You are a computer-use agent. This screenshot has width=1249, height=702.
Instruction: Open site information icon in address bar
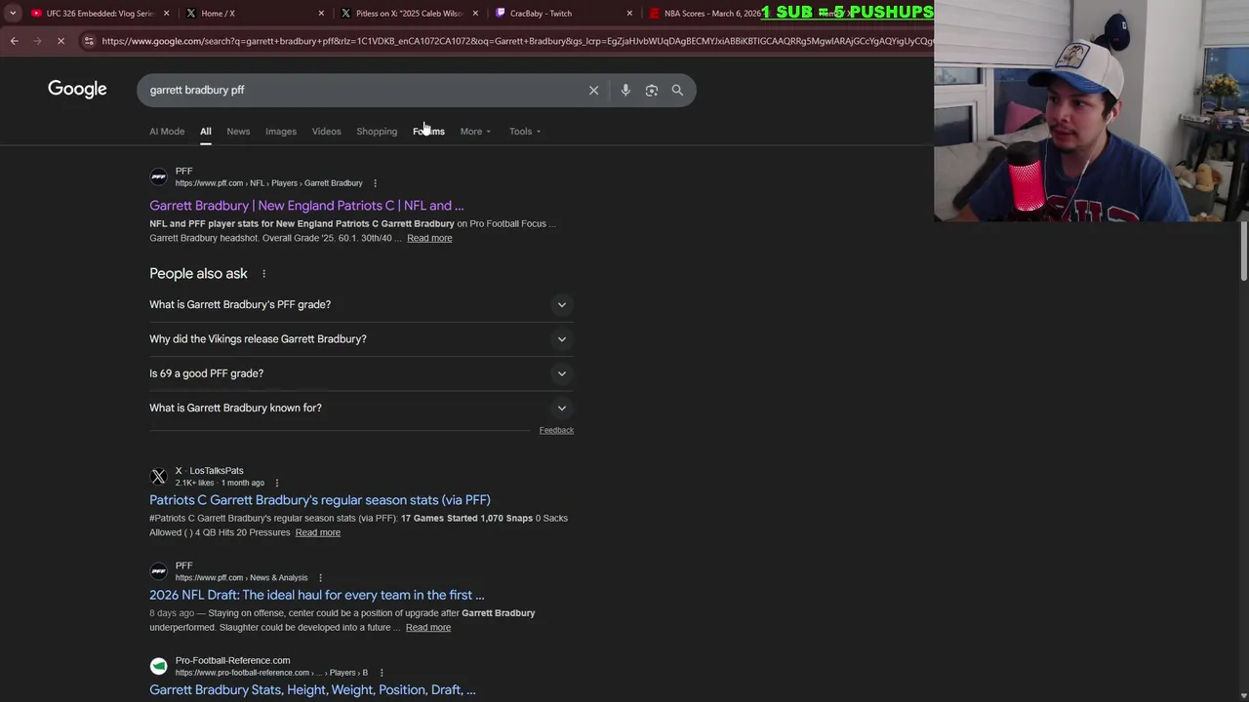pos(89,41)
